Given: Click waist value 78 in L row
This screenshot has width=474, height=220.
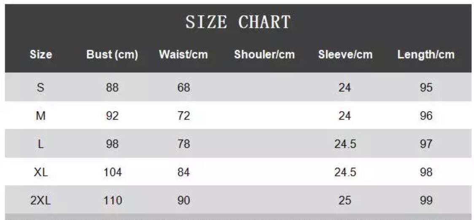Looking at the screenshot, I should pos(183,144).
